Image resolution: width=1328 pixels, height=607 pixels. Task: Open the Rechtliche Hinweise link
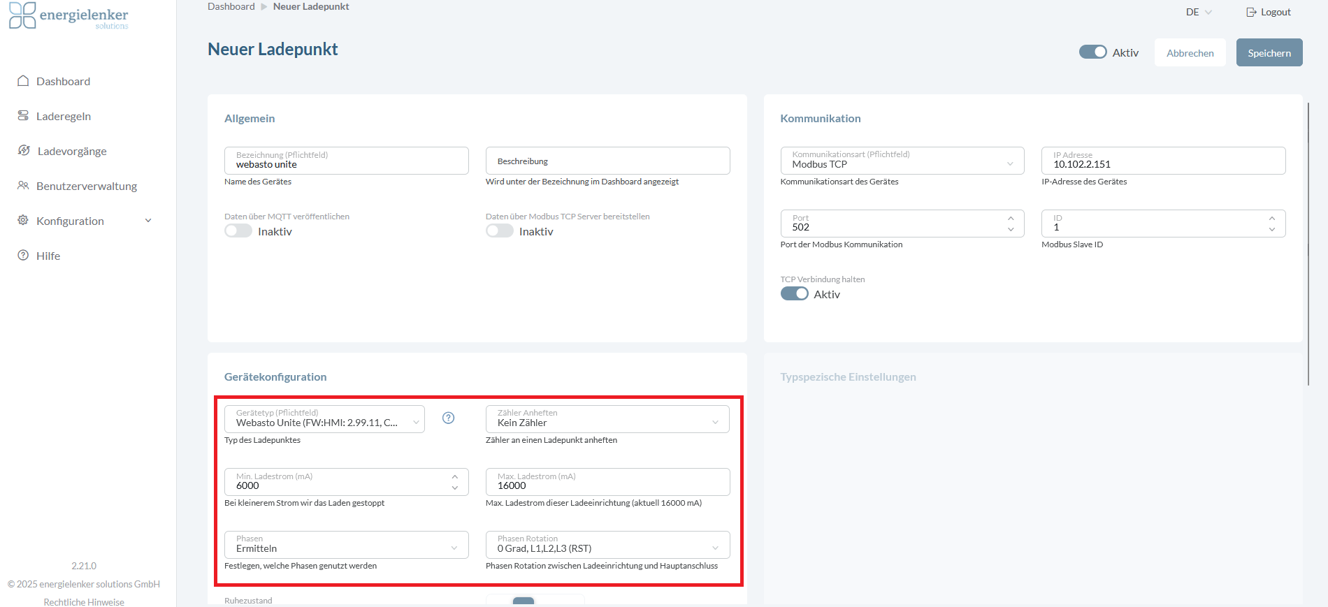84,601
